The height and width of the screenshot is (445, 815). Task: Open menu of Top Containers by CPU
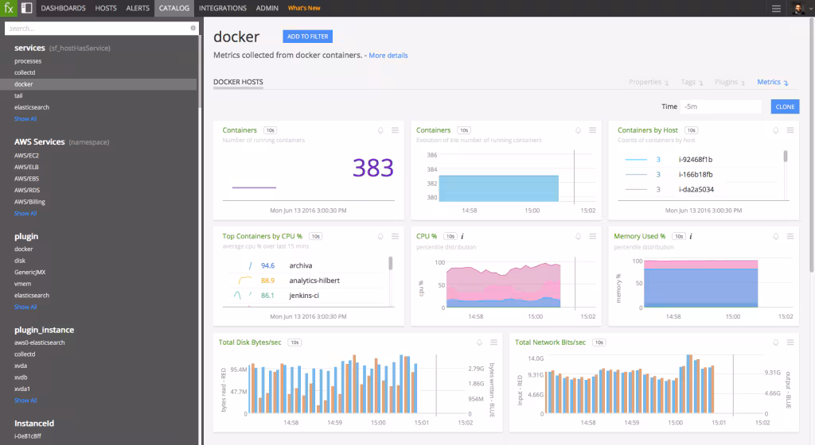pyautogui.click(x=395, y=236)
